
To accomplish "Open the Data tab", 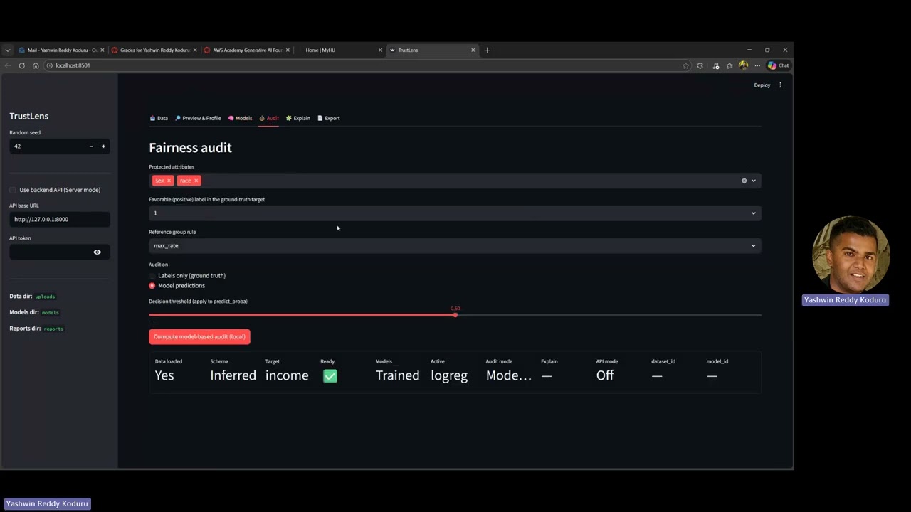I will pos(159,118).
